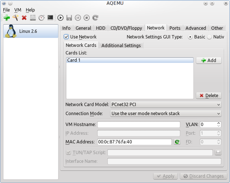Click the VM Hostname input field

(x=139, y=124)
